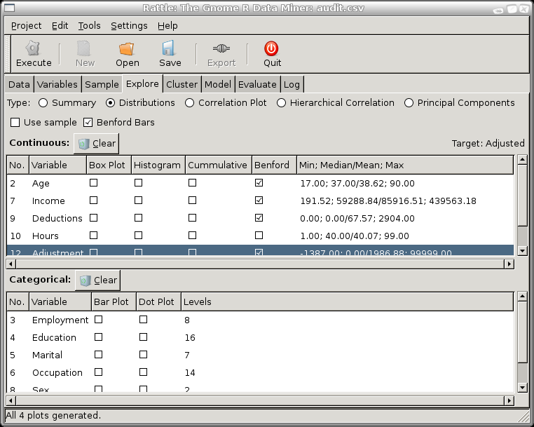This screenshot has width=534, height=427.
Task: Switch to the Data tab
Action: pos(19,85)
